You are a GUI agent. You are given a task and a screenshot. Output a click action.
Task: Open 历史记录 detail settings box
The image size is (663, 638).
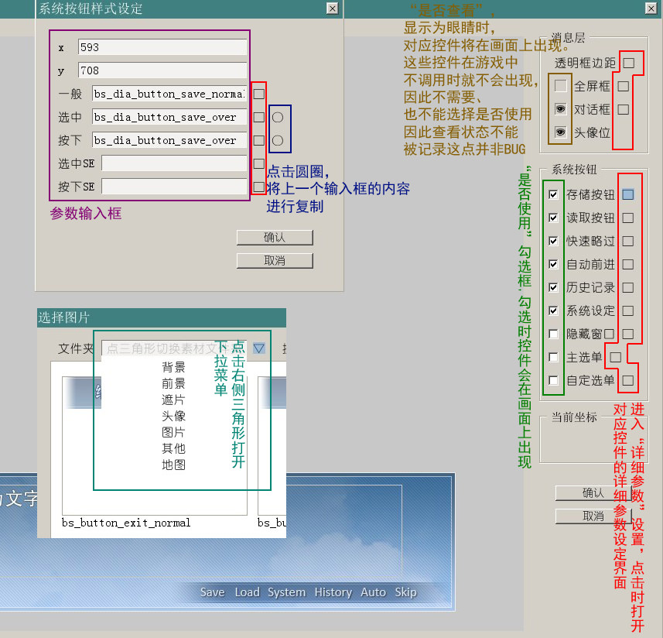[x=628, y=287]
